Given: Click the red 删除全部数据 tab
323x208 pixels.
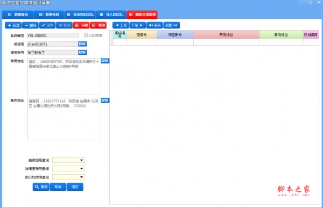Looking at the screenshot, I should 142,15.
